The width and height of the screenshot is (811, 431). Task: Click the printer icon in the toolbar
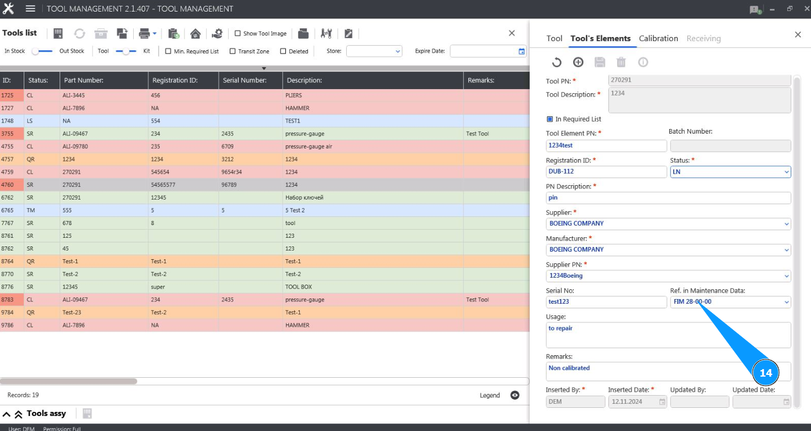(144, 34)
